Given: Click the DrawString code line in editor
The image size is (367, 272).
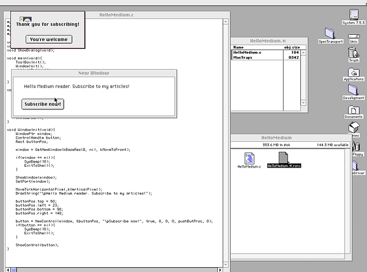Looking at the screenshot, I should (84, 193).
